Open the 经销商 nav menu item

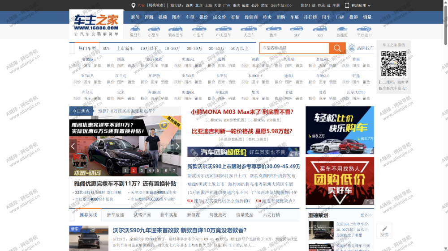click(x=251, y=17)
